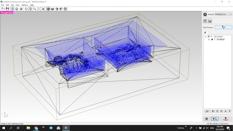Open Windows search on the taskbar

(x=11, y=128)
